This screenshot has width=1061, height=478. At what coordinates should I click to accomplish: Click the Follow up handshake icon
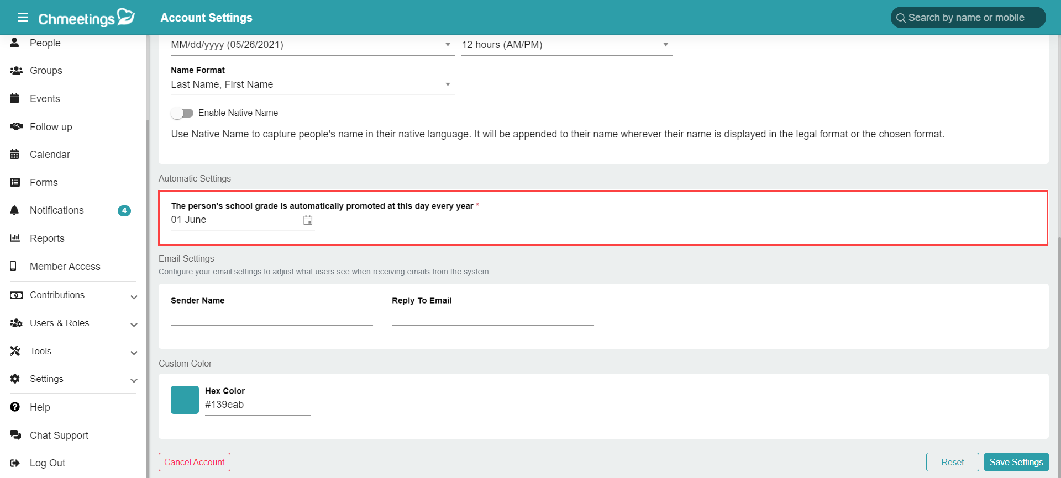(x=16, y=126)
